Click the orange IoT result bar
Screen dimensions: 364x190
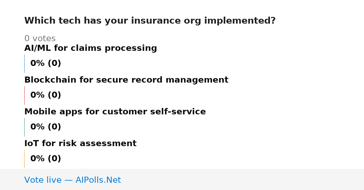point(24,159)
